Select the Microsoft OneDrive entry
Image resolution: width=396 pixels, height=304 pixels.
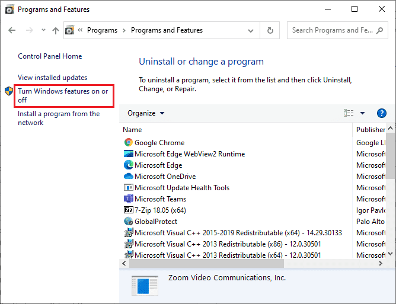pos(165,176)
